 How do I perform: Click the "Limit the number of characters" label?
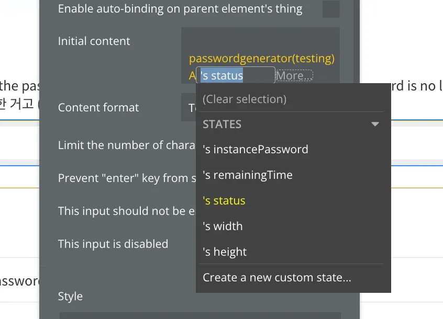pyautogui.click(x=126, y=145)
